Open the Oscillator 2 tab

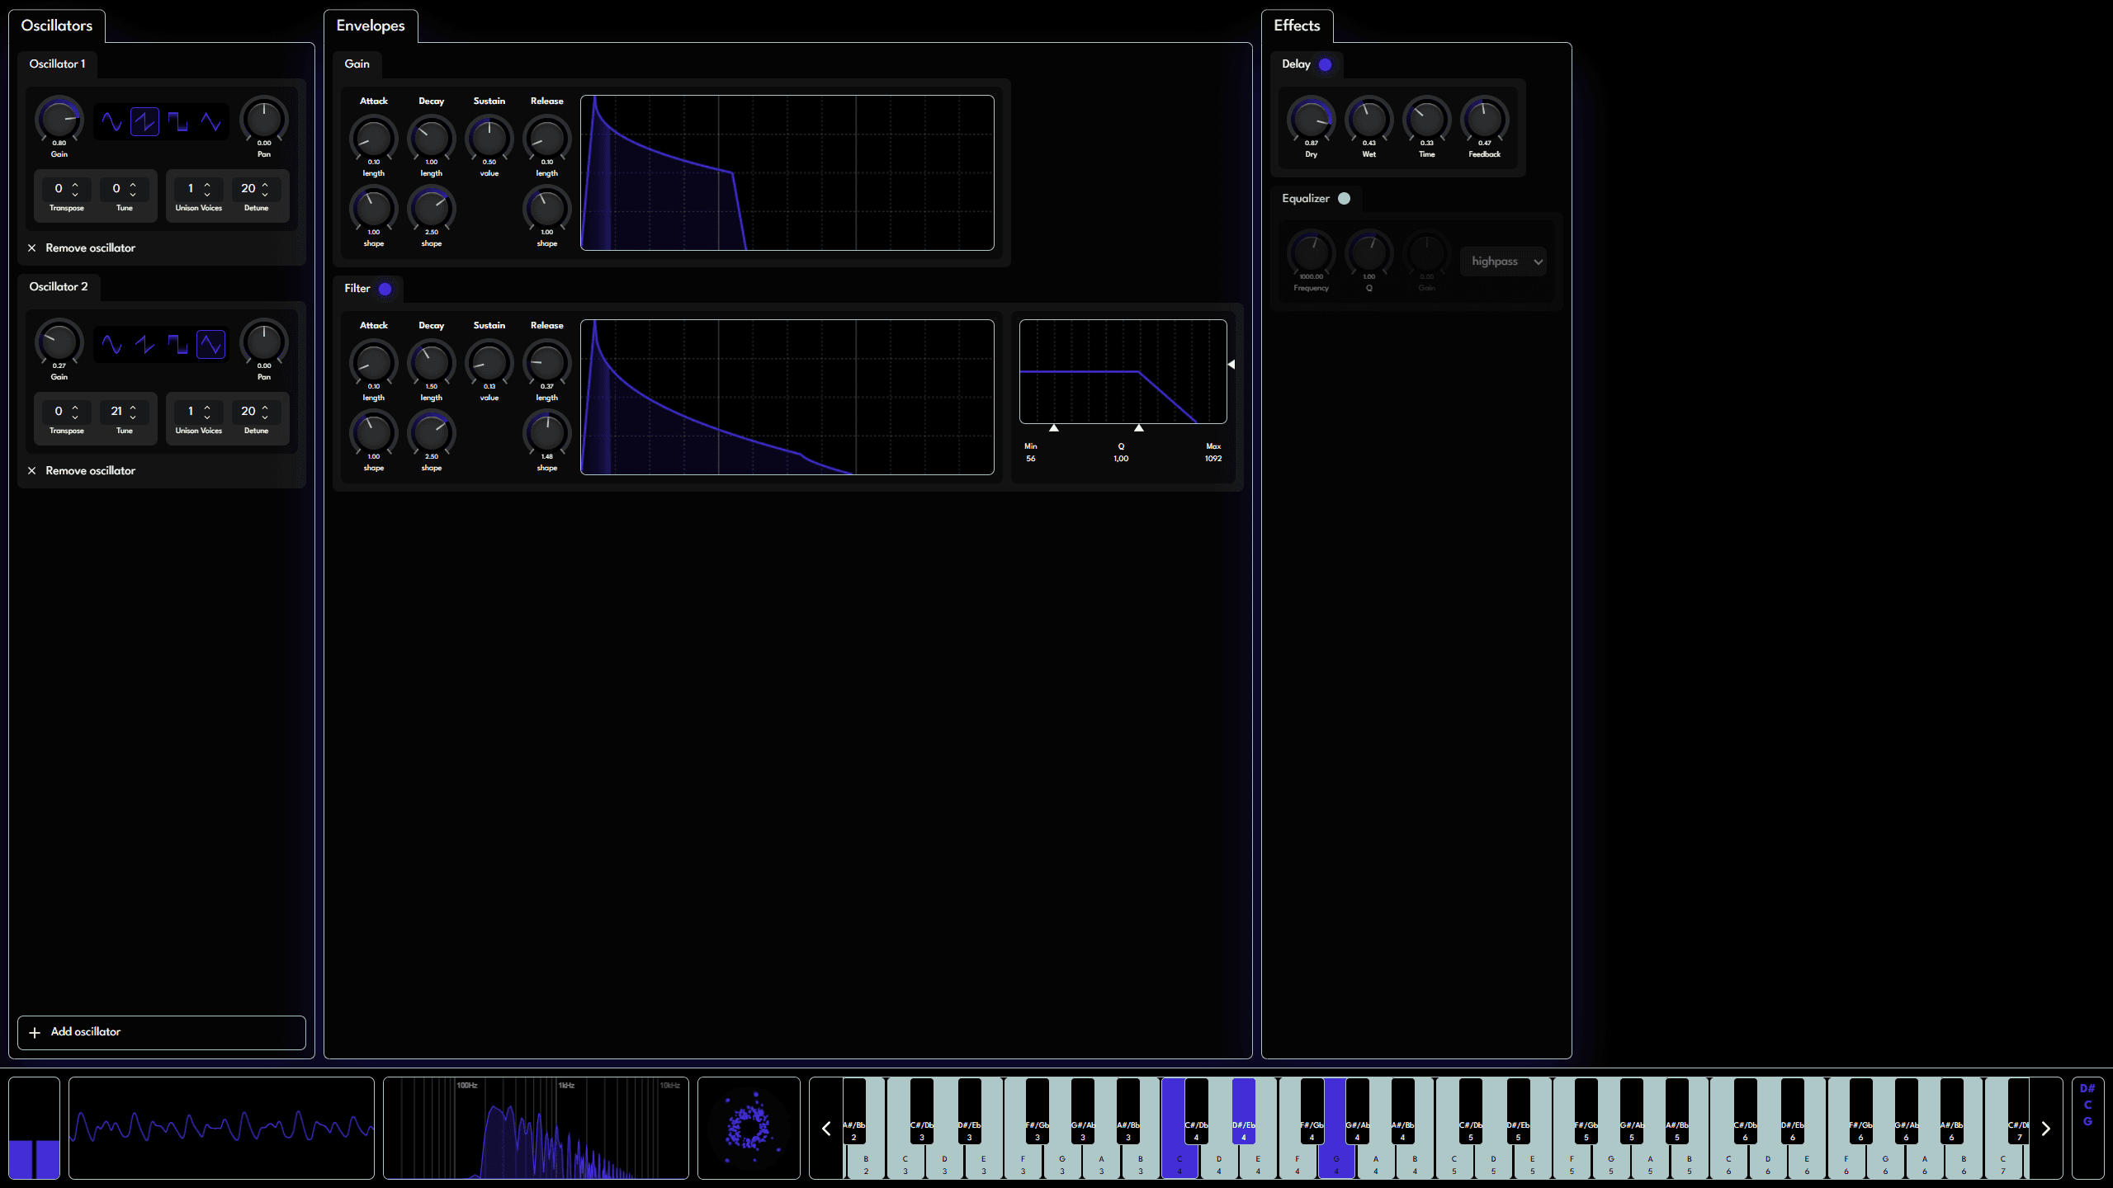coord(58,286)
